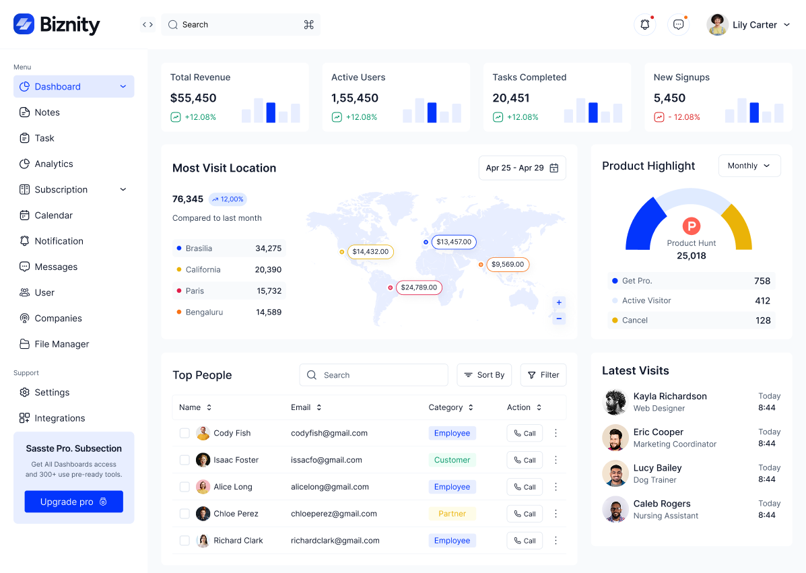Screen dimensions: 806x573
Task: Check the box next to Isaac Foster
Action: (184, 460)
